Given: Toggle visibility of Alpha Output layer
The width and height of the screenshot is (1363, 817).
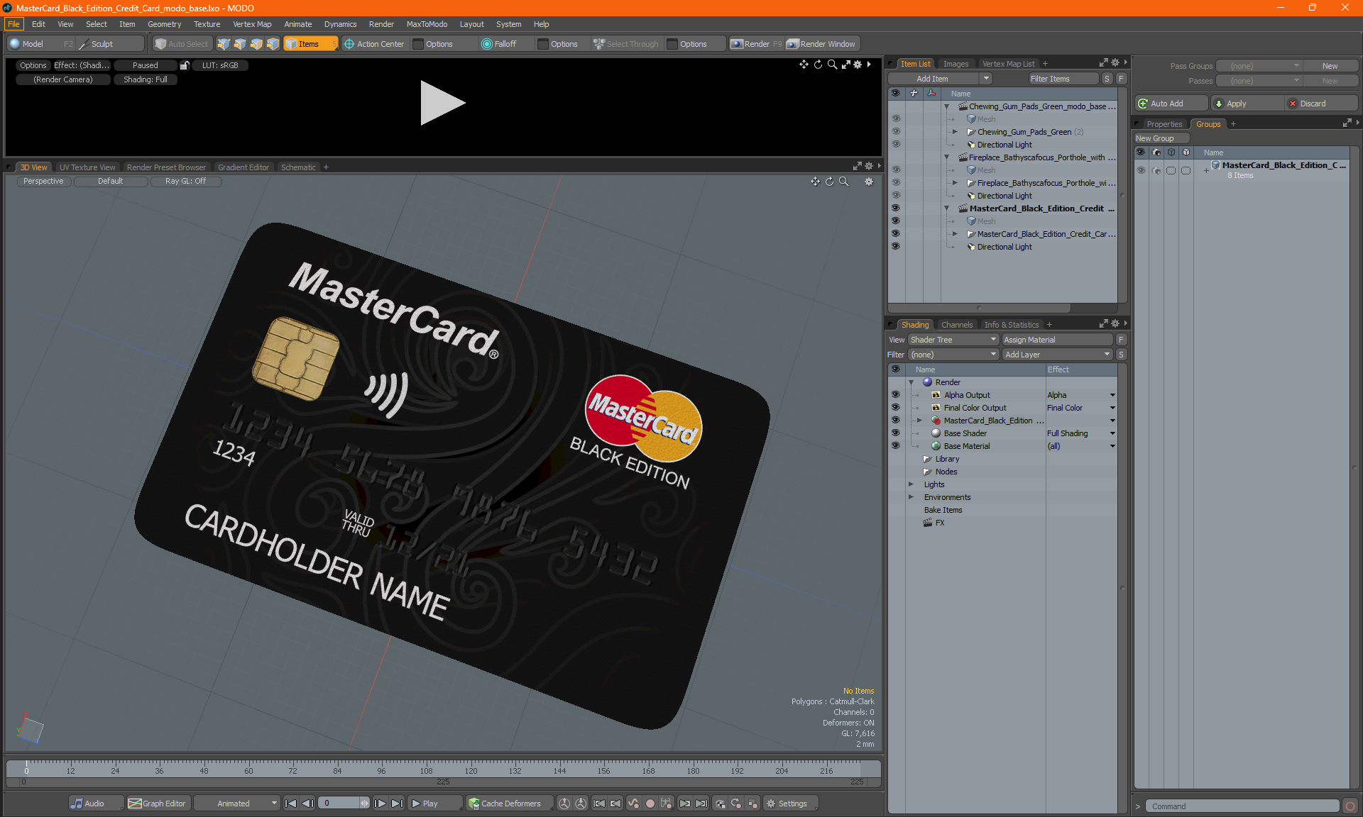Looking at the screenshot, I should 895,395.
